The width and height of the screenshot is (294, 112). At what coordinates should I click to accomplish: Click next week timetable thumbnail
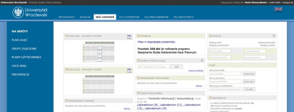(x=98, y=84)
